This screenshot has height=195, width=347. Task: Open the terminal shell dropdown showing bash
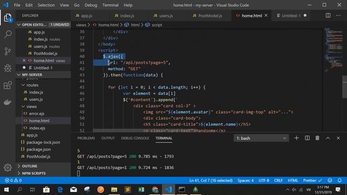261,138
